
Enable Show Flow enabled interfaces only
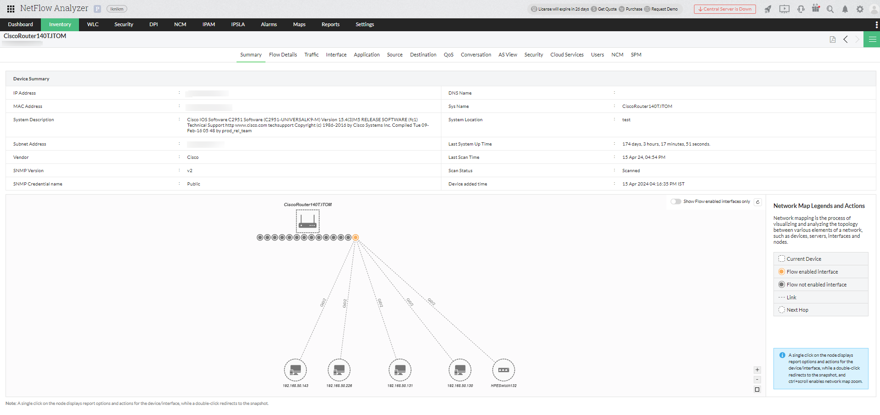pyautogui.click(x=675, y=202)
